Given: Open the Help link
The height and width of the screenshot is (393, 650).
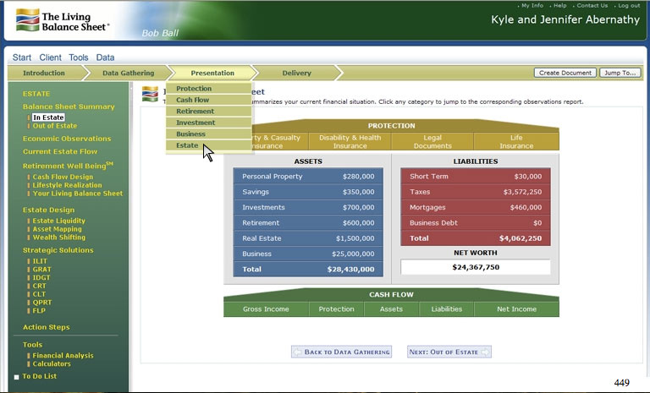Looking at the screenshot, I should point(559,5).
